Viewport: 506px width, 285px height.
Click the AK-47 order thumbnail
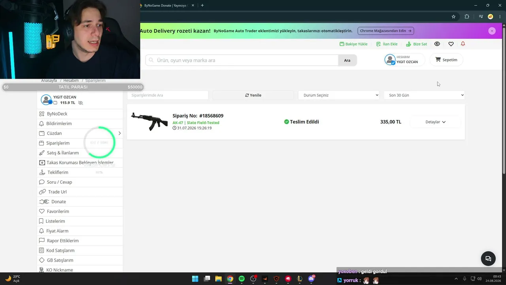149,122
